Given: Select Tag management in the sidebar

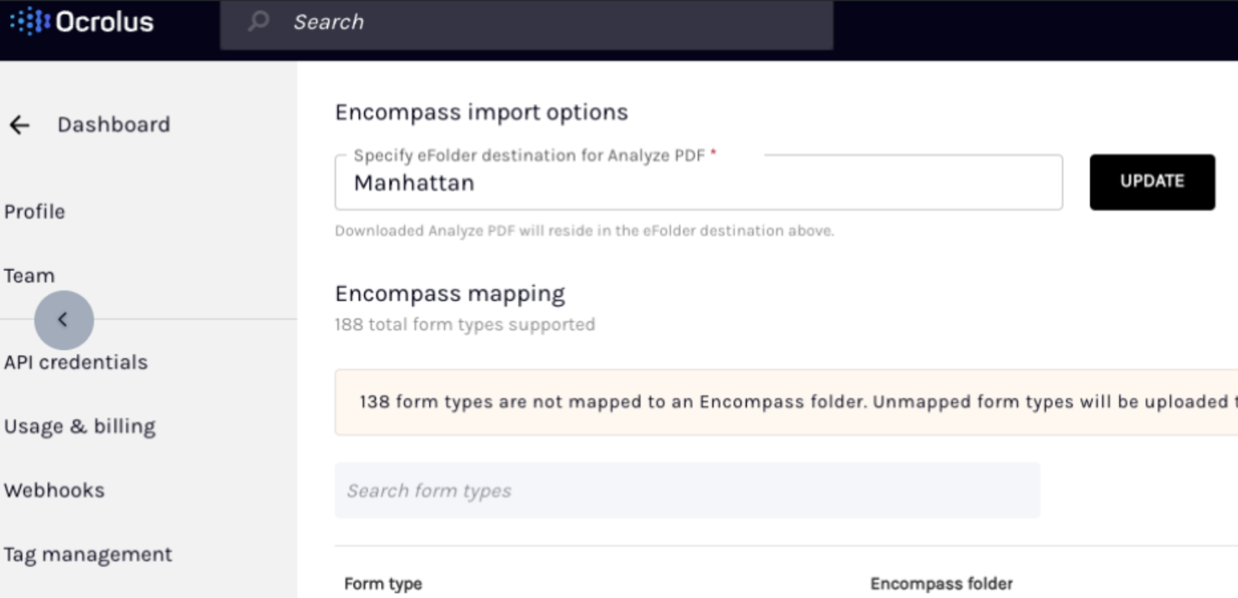Looking at the screenshot, I should click(88, 554).
